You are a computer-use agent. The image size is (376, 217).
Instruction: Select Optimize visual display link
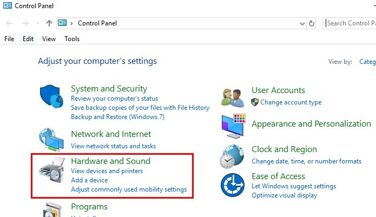(x=284, y=195)
